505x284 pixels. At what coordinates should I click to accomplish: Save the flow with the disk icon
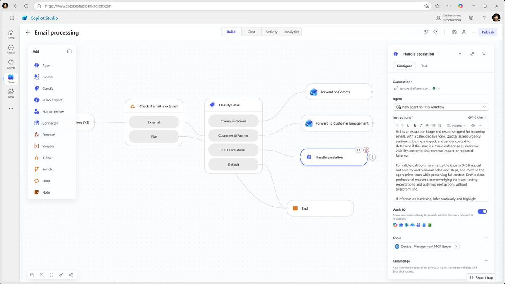point(454,32)
